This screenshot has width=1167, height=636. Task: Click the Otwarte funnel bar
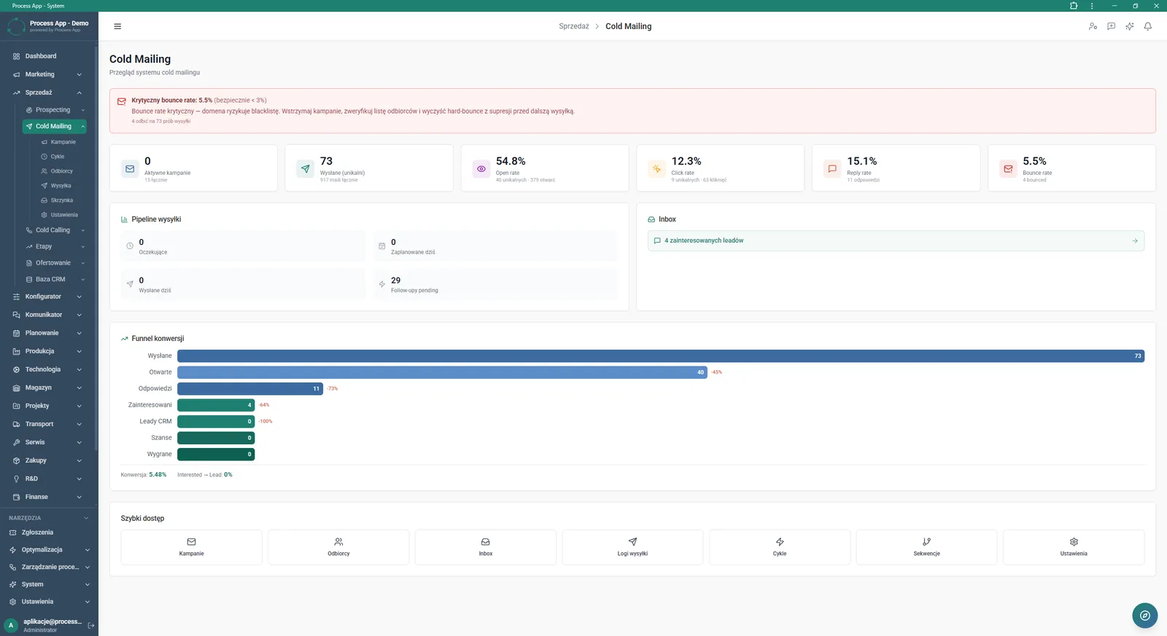pos(442,372)
